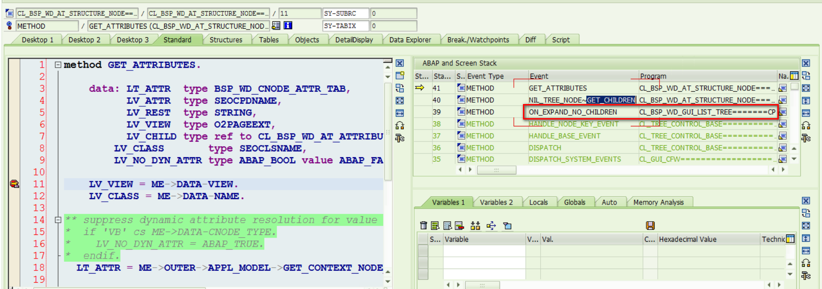Collapse the comment block at line 14
The image size is (822, 289).
point(58,220)
